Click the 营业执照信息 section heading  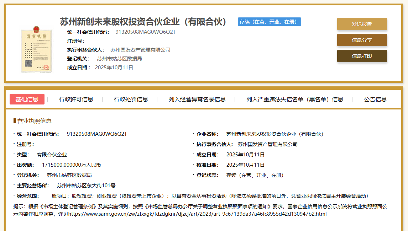click(34, 121)
